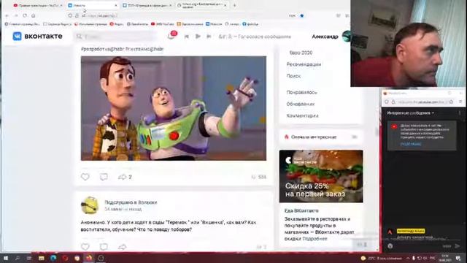This screenshot has width=467, height=263.
Task: Reload the page in the main browser
Action: coord(25,15)
